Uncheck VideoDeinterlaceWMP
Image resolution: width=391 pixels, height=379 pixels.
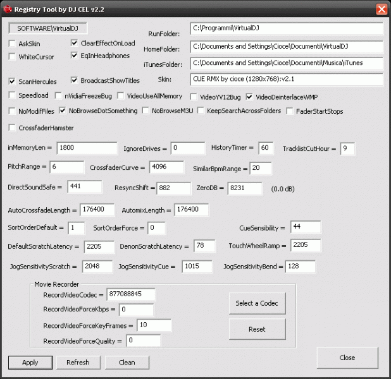pos(249,97)
